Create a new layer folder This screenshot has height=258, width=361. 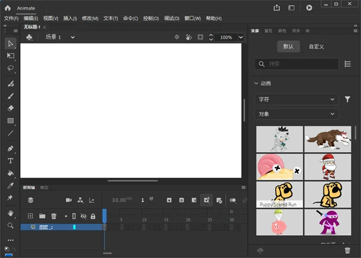42,216
